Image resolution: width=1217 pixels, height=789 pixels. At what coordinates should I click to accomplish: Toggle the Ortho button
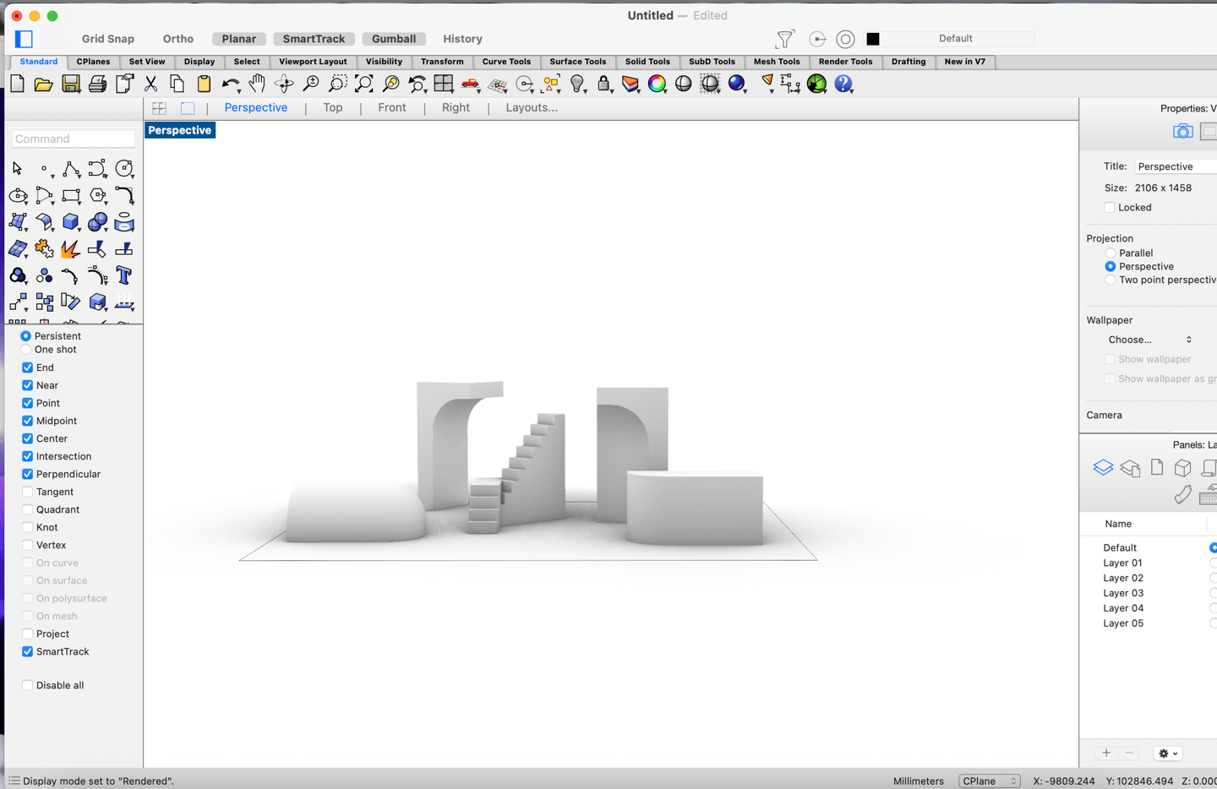coord(178,39)
